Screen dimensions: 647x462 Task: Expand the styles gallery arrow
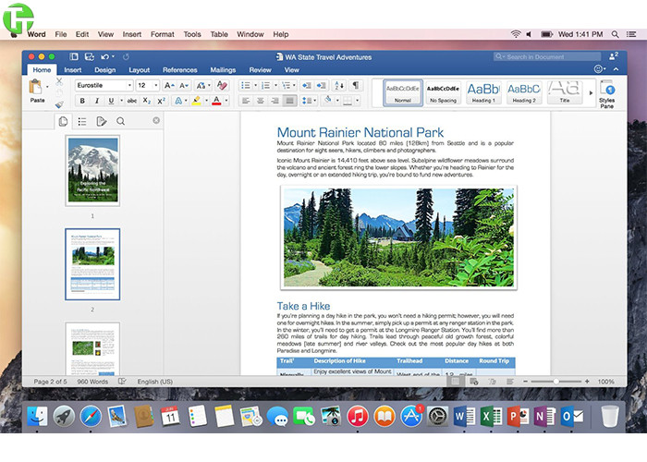pos(590,92)
